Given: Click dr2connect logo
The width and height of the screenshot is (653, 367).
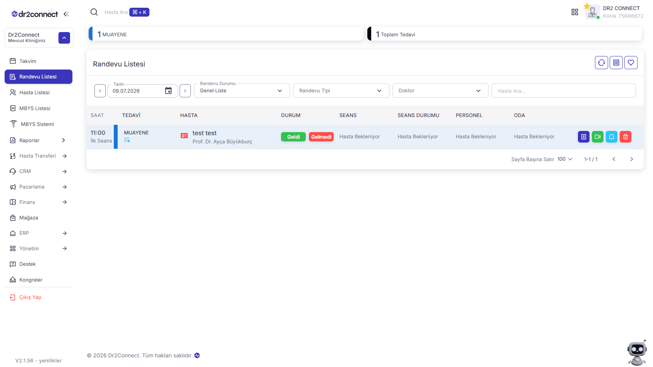Looking at the screenshot, I should (35, 14).
